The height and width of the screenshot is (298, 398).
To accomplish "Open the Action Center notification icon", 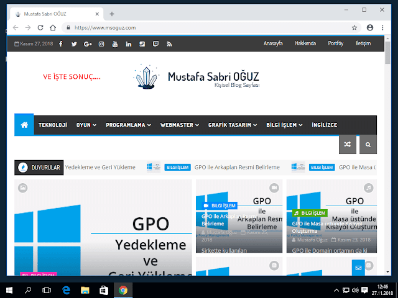I will coord(364,290).
